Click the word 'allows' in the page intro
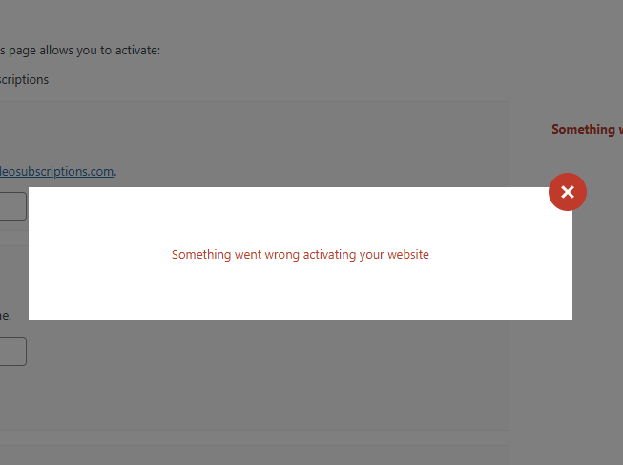The width and height of the screenshot is (623, 465). click(56, 51)
